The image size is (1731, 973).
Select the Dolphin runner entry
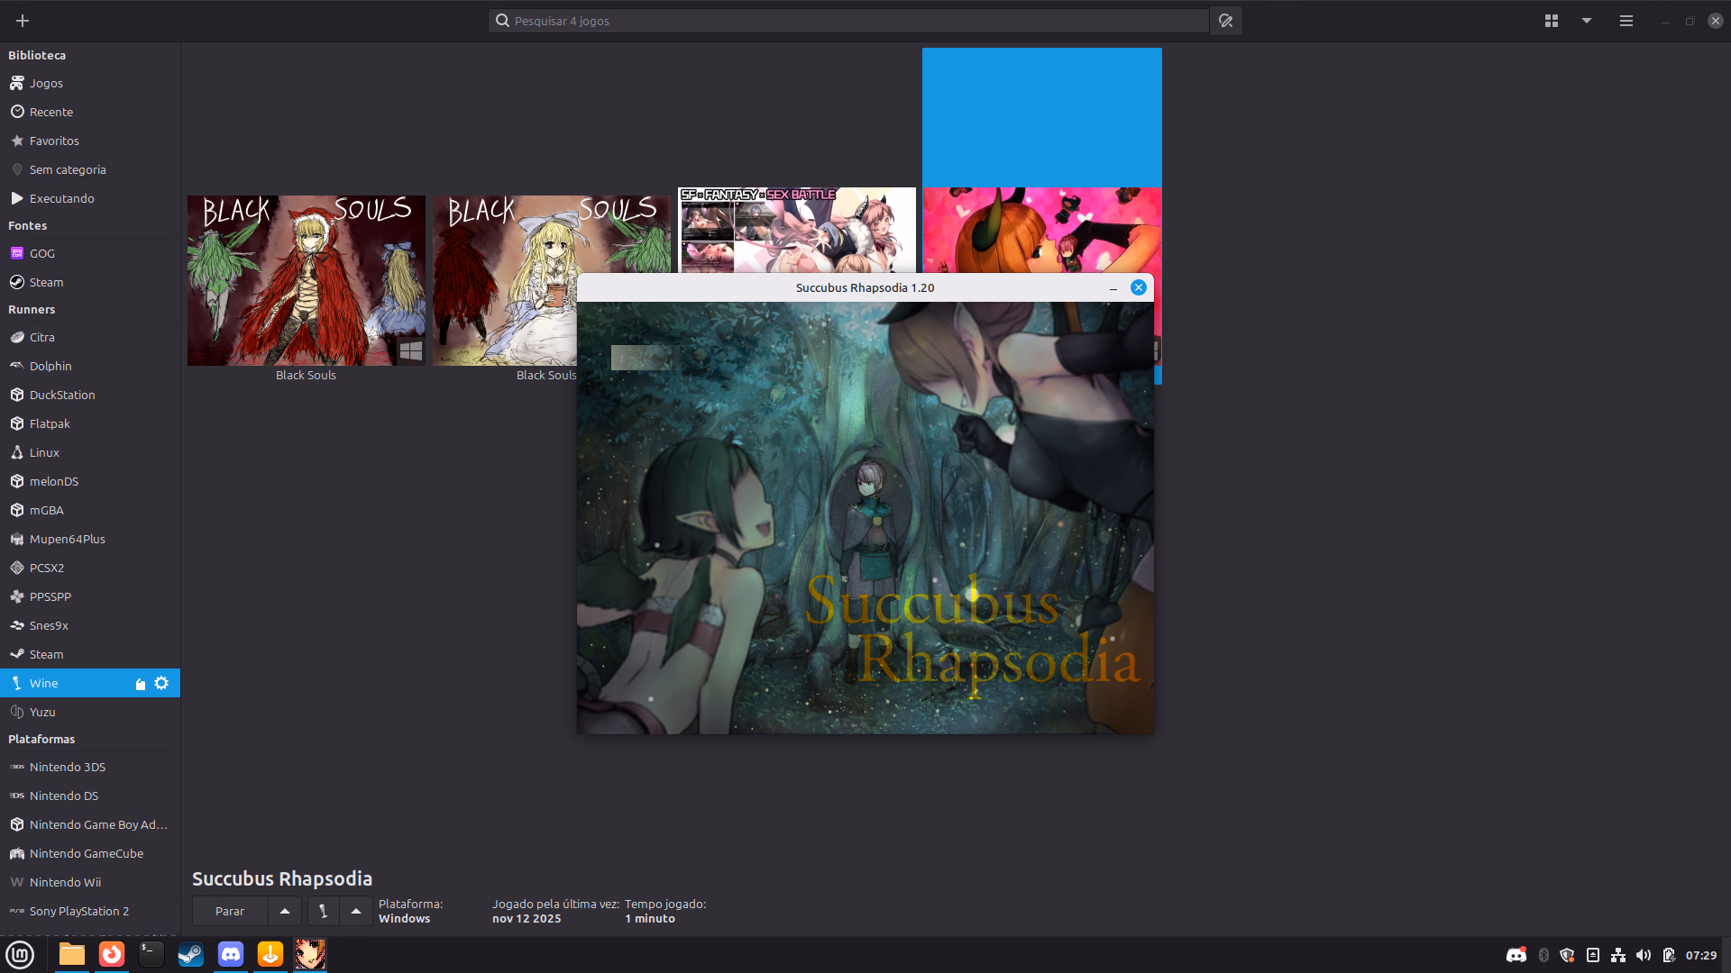coord(50,366)
